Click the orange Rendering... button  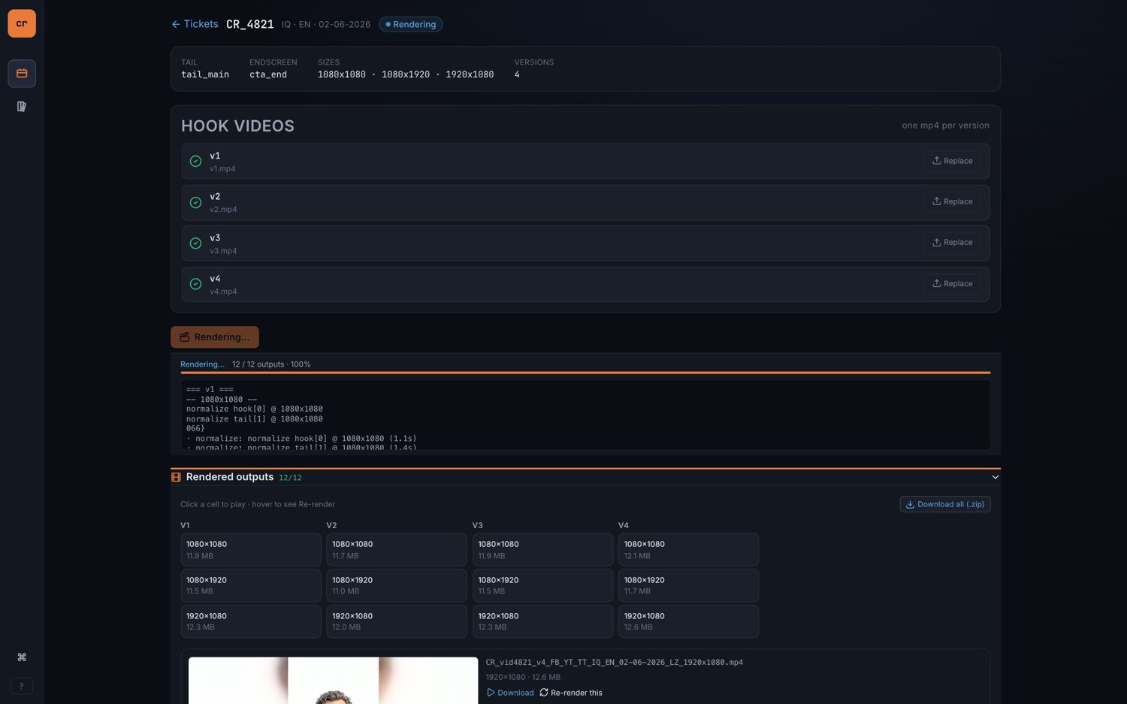coord(215,337)
